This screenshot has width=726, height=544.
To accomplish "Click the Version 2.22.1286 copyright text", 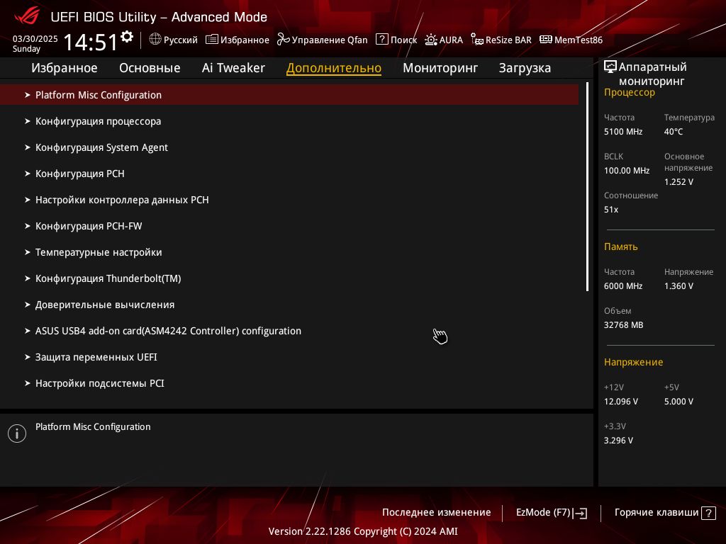I will click(363, 531).
